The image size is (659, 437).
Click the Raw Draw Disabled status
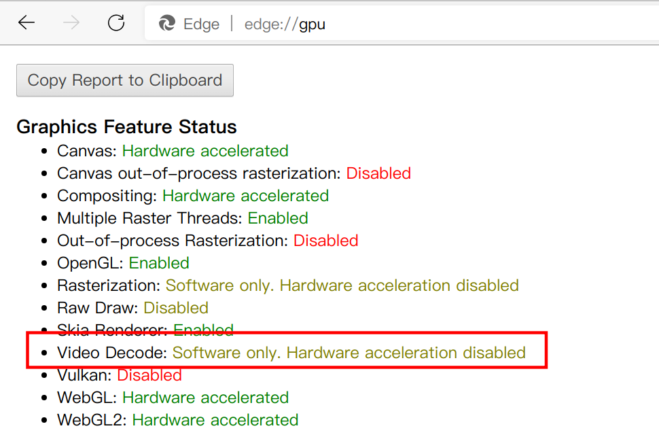coord(176,308)
